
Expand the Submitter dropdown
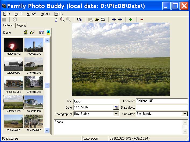point(185,114)
